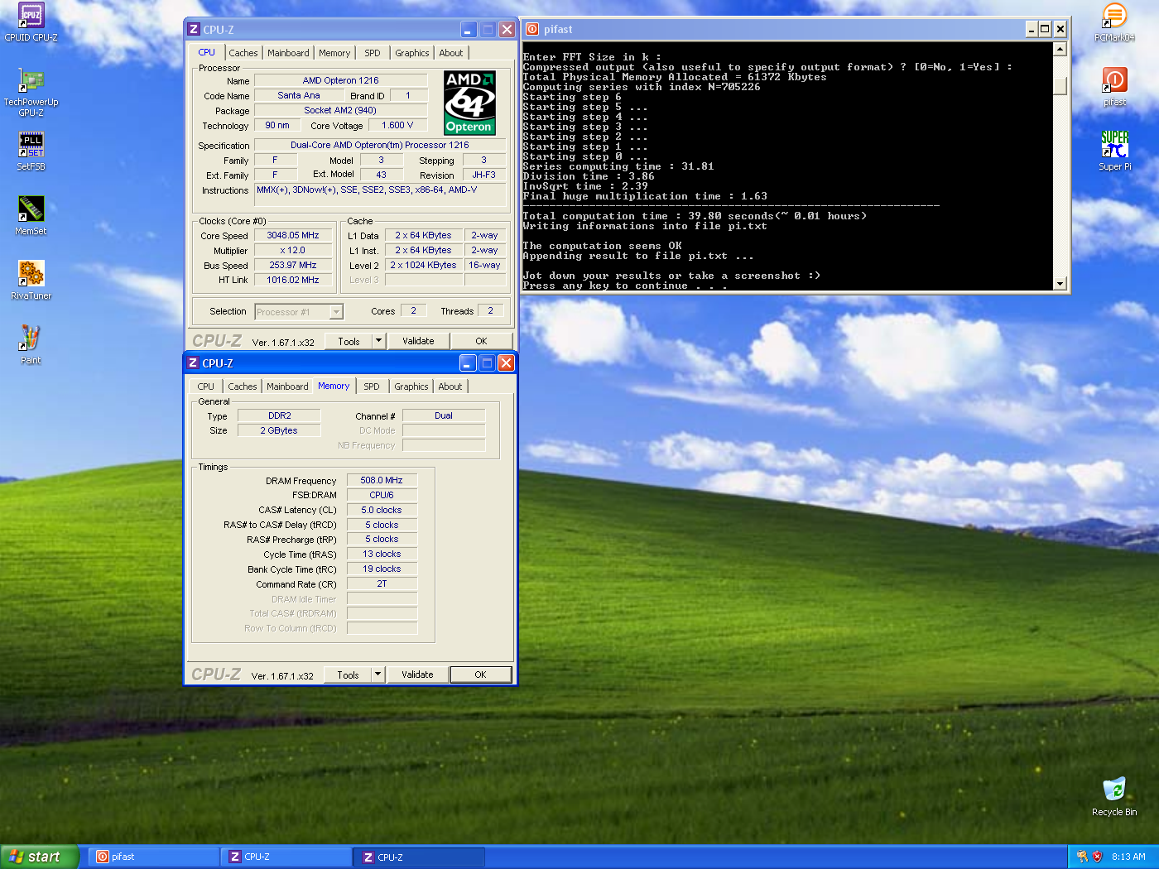The height and width of the screenshot is (869, 1159).
Task: Open the Windows Start menu
Action: click(x=40, y=857)
